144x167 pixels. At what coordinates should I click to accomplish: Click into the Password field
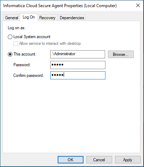pyautogui.click(x=78, y=65)
